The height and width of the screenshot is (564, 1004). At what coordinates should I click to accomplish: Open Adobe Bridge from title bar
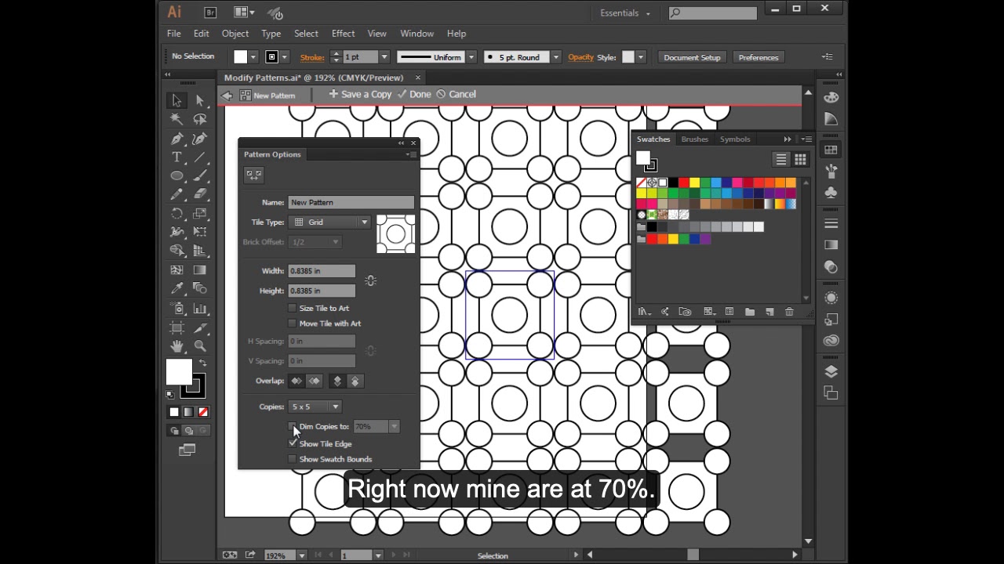tap(210, 13)
